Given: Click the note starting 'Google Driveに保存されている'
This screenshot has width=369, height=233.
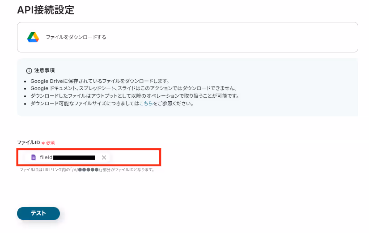Looking at the screenshot, I should point(100,81).
